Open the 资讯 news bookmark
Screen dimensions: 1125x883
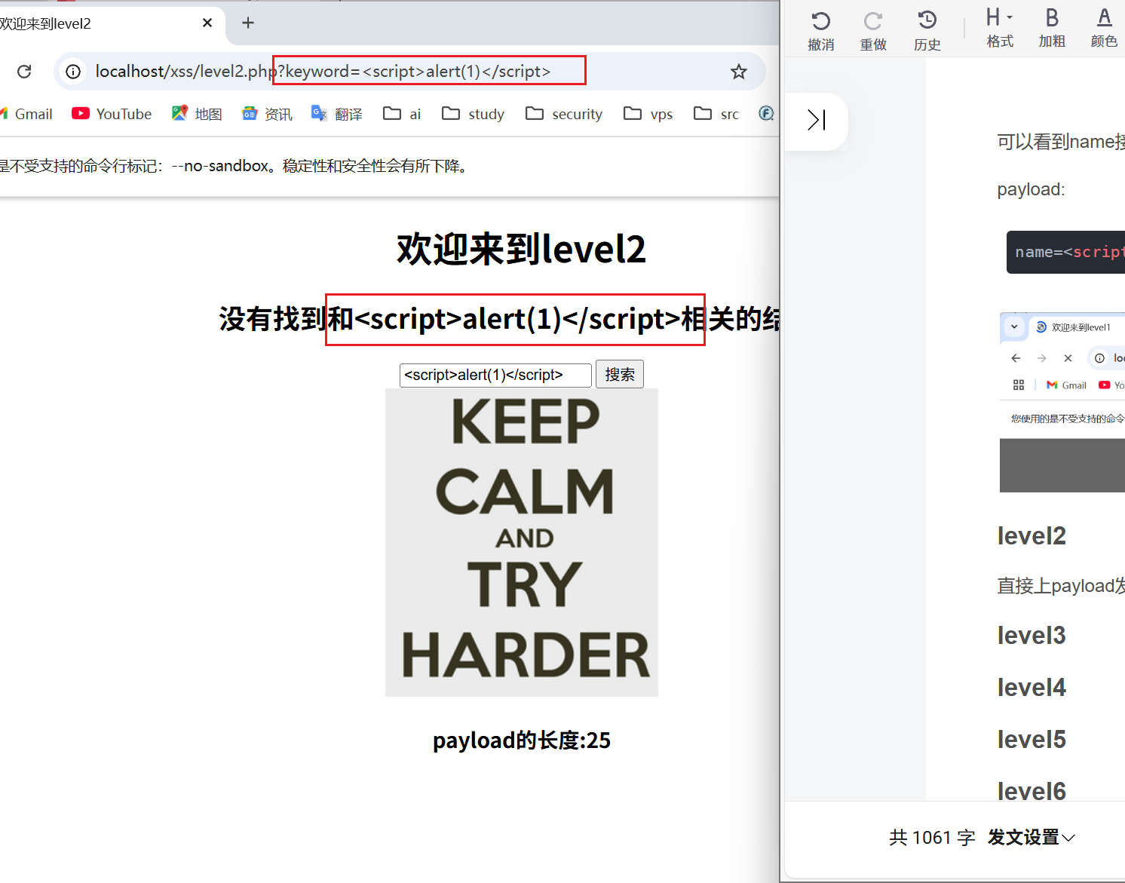267,114
